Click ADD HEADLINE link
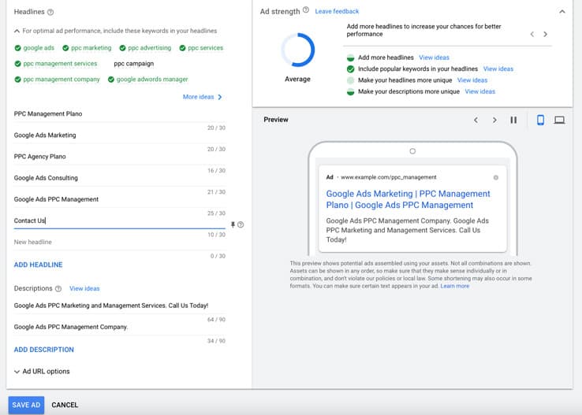 click(38, 265)
